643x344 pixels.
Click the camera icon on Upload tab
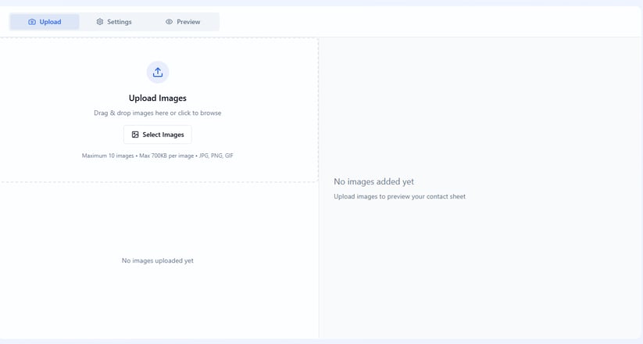(32, 22)
